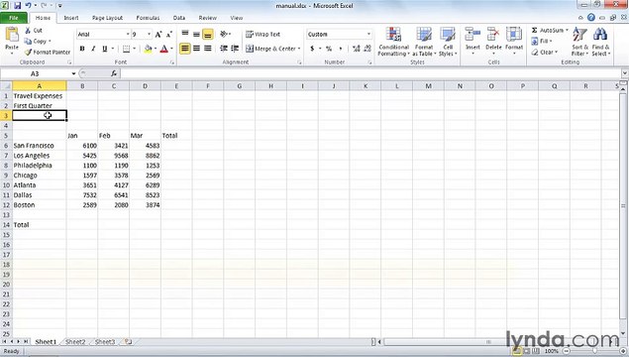
Task: Click the Format Painter tool
Action: point(47,52)
